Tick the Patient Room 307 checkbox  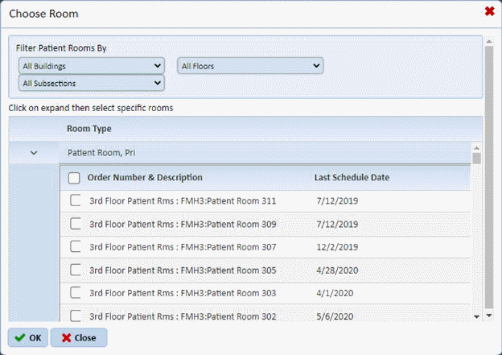75,247
